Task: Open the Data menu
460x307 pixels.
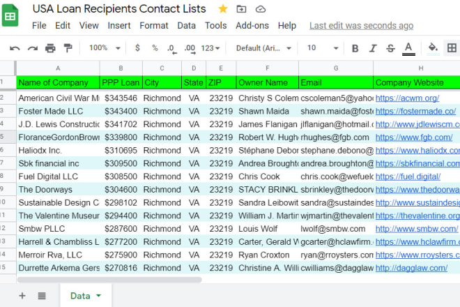Action: coord(186,26)
